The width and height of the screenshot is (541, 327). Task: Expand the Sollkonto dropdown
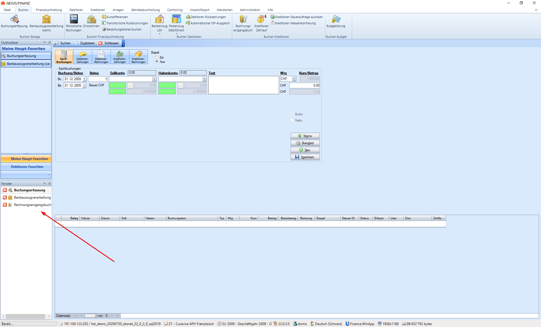click(x=154, y=79)
